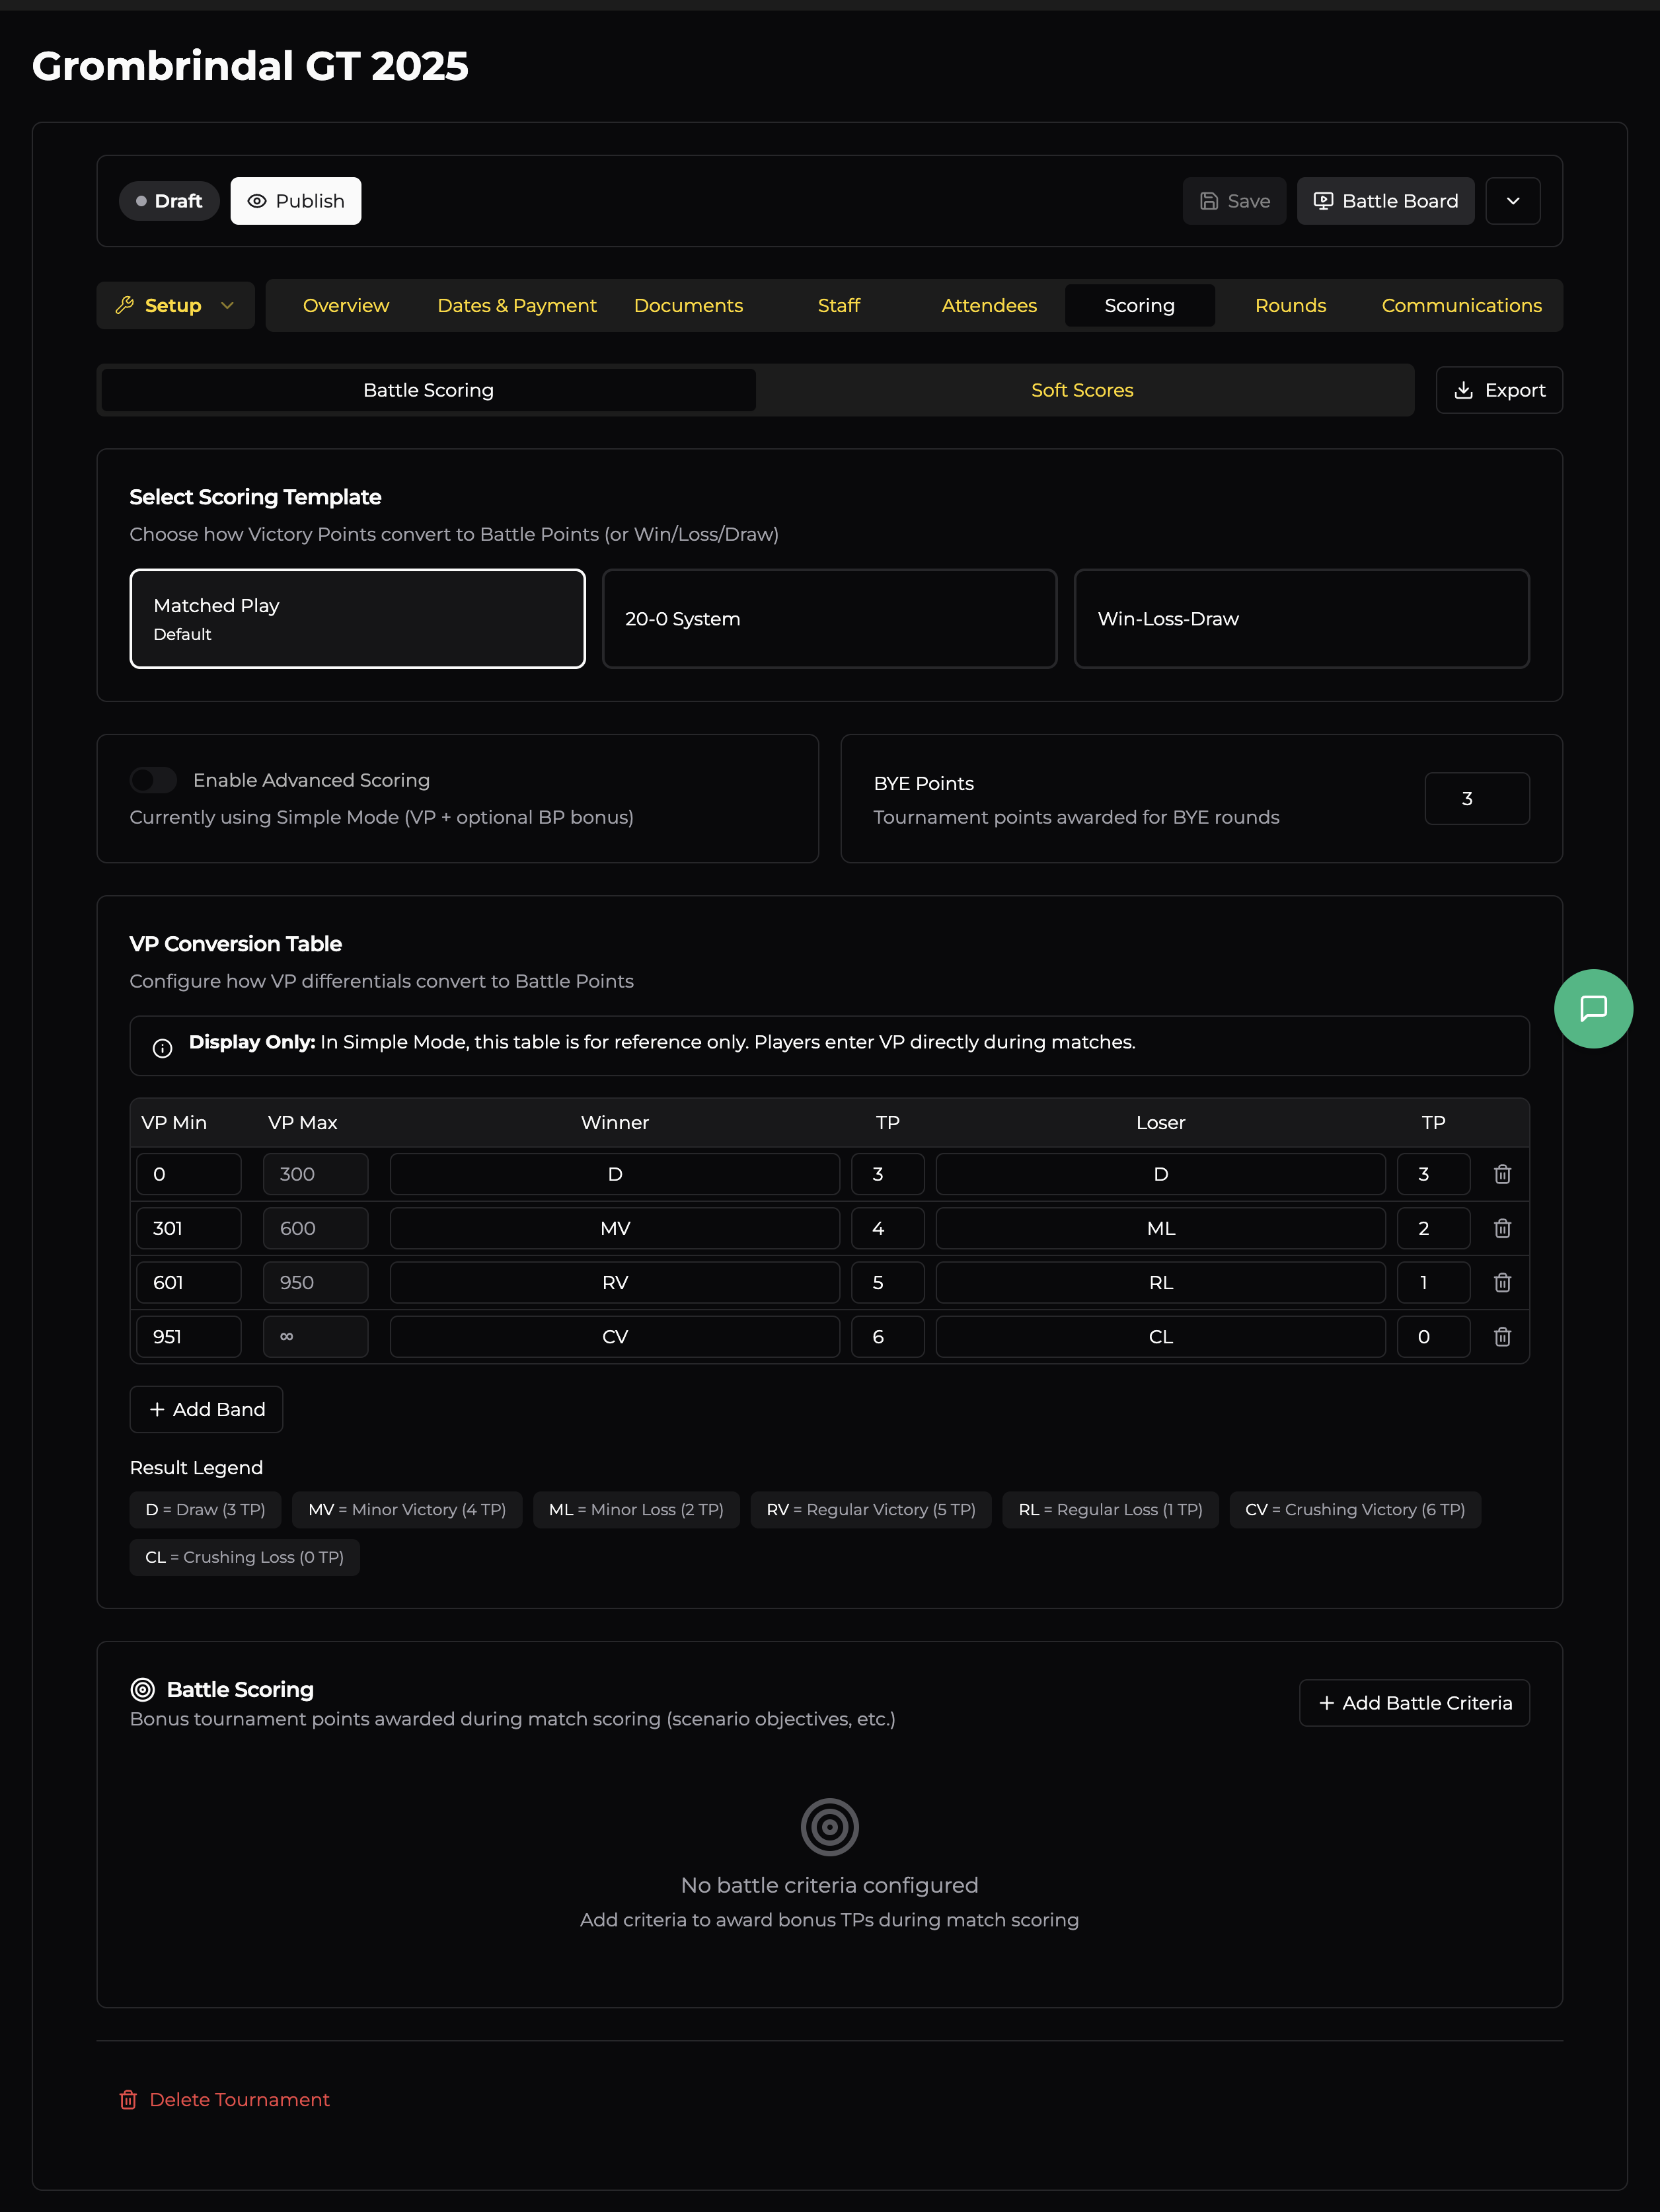Open the green chat bubble
The width and height of the screenshot is (1660, 2212).
click(1593, 1008)
